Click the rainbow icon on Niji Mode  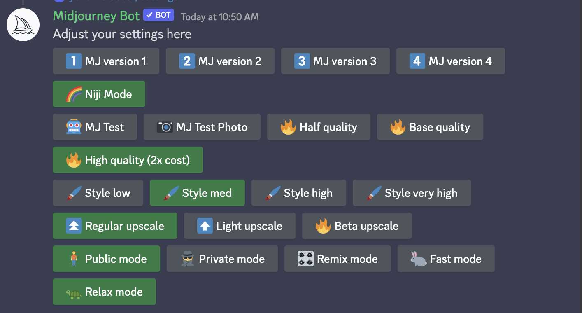tap(74, 94)
